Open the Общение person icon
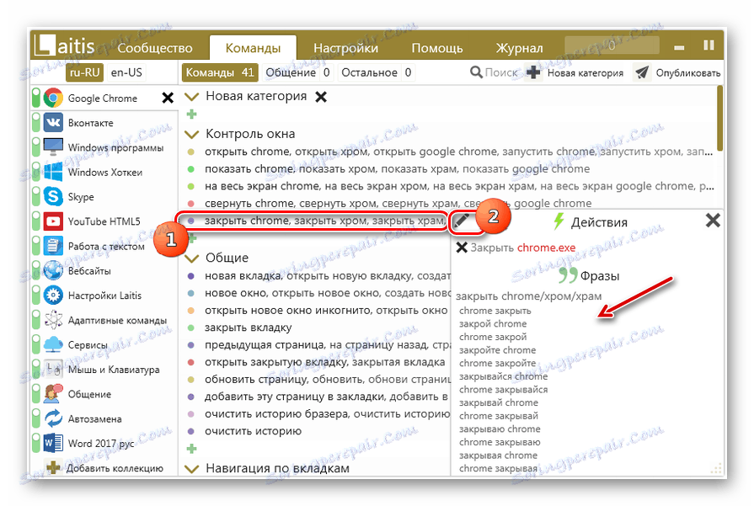The height and width of the screenshot is (506, 754). pyautogui.click(x=53, y=394)
